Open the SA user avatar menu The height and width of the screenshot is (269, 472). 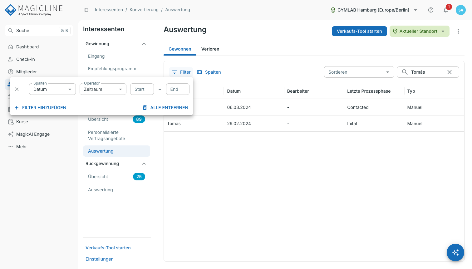(461, 10)
